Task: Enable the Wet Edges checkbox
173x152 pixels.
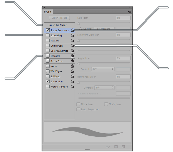Action: tap(48, 71)
